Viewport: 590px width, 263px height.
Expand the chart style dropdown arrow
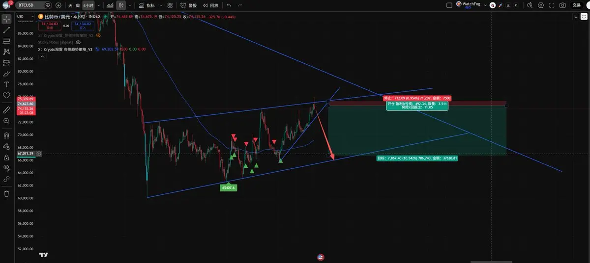129,5
